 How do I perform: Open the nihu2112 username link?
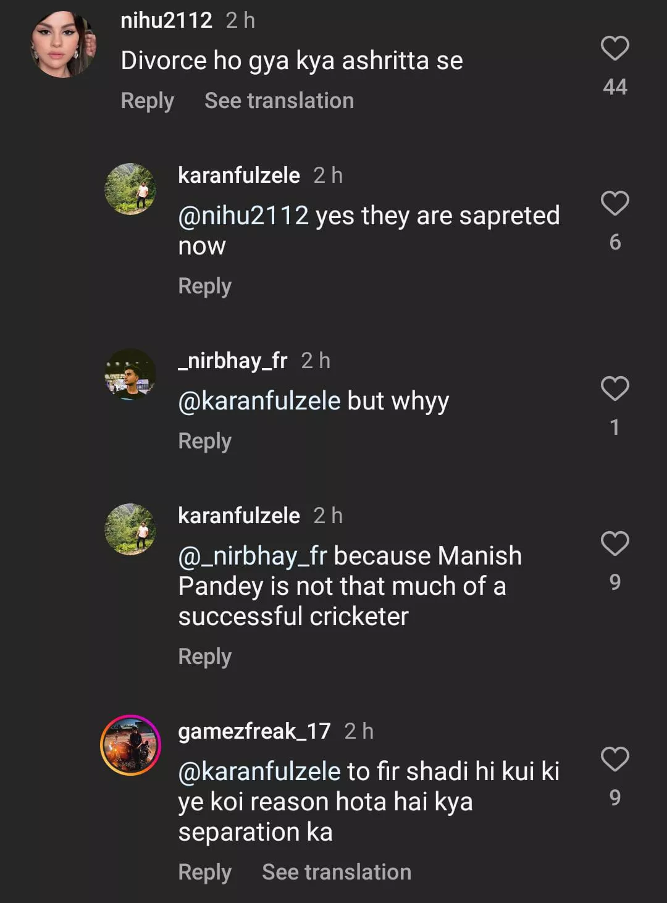(x=166, y=20)
